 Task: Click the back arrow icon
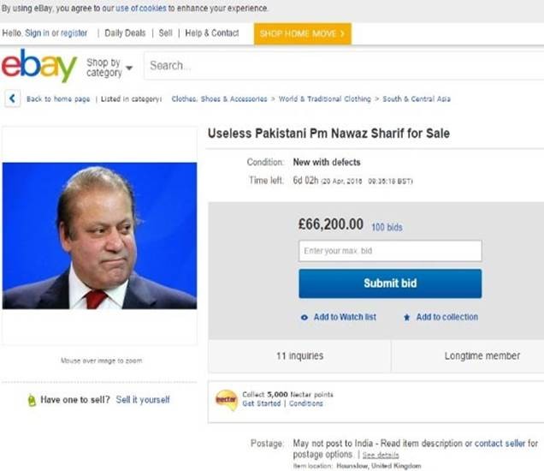(13, 98)
